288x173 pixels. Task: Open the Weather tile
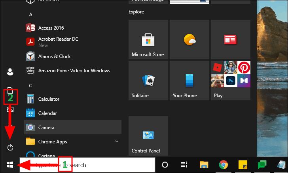189,39
